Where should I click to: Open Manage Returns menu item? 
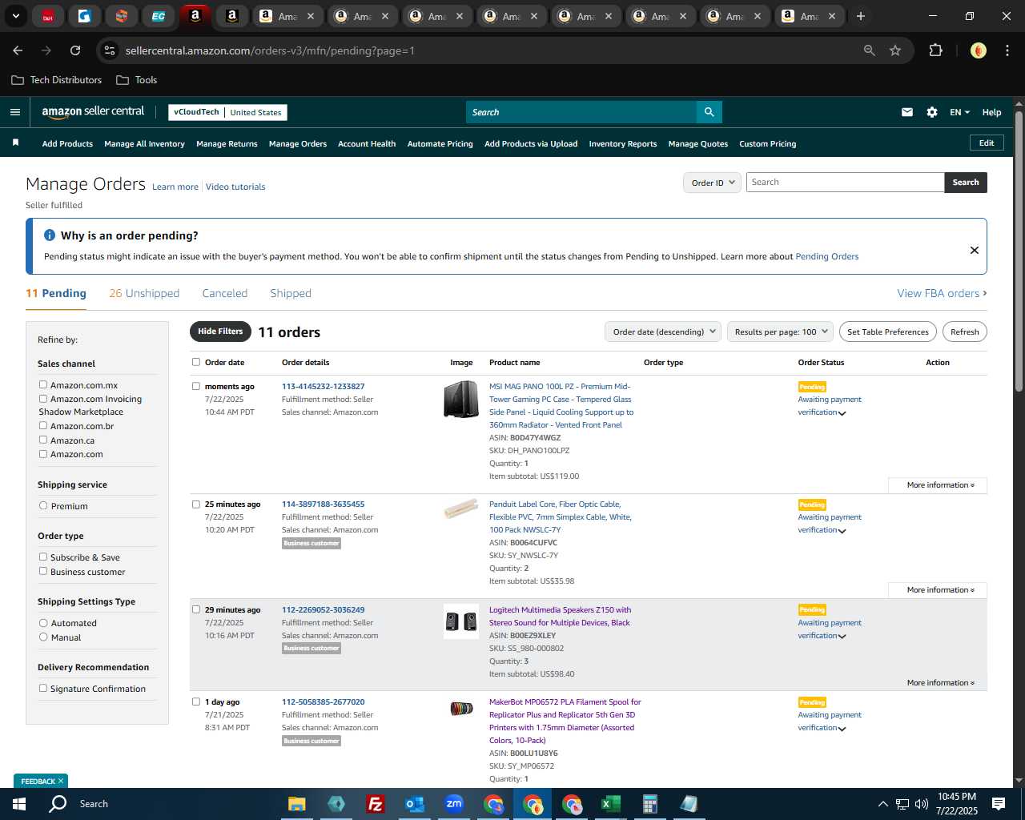[227, 144]
